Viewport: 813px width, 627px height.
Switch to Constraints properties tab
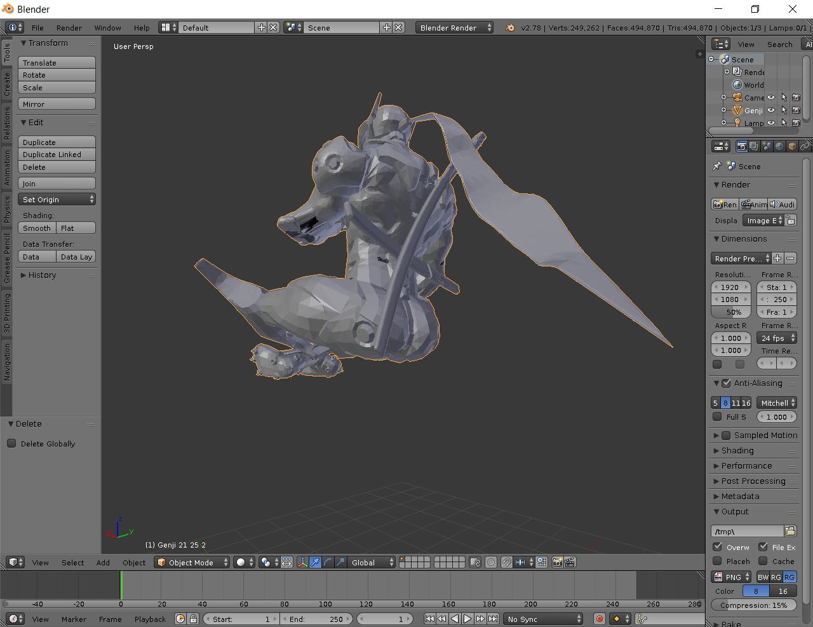click(x=805, y=146)
